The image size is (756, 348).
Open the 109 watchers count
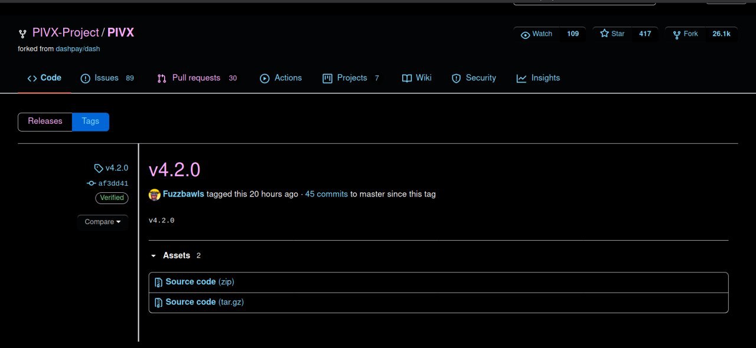573,34
